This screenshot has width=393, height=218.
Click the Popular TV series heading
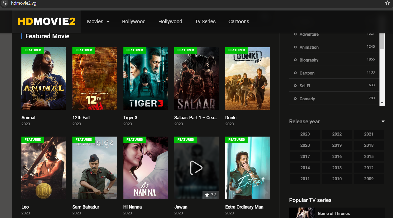(310, 200)
